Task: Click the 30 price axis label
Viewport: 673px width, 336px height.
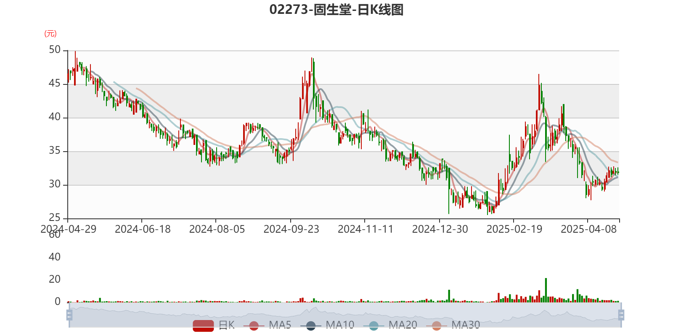Action: pyautogui.click(x=55, y=184)
